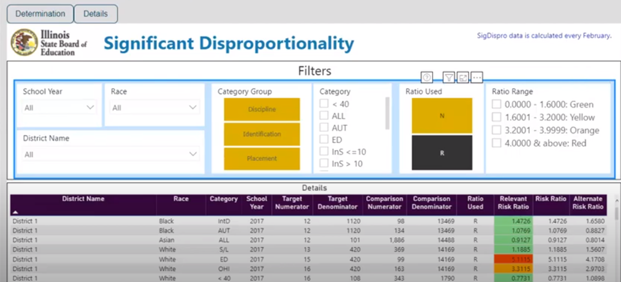Expand the District Name dropdown

pos(192,154)
